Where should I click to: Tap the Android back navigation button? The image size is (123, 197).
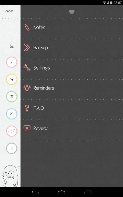point(35,192)
